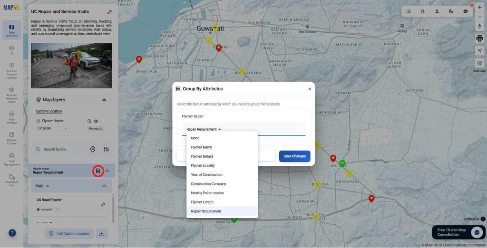Click the GS Road Flyover title
Image resolution: width=487 pixels, height=248 pixels.
[49, 200]
